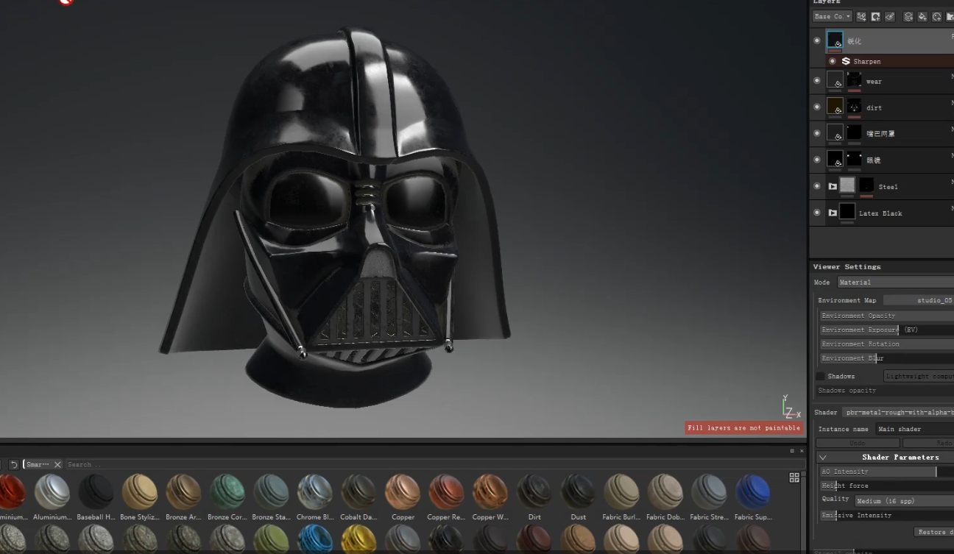Screen dimensions: 954x554
Task: Click the shader Redo button
Action: point(929,443)
